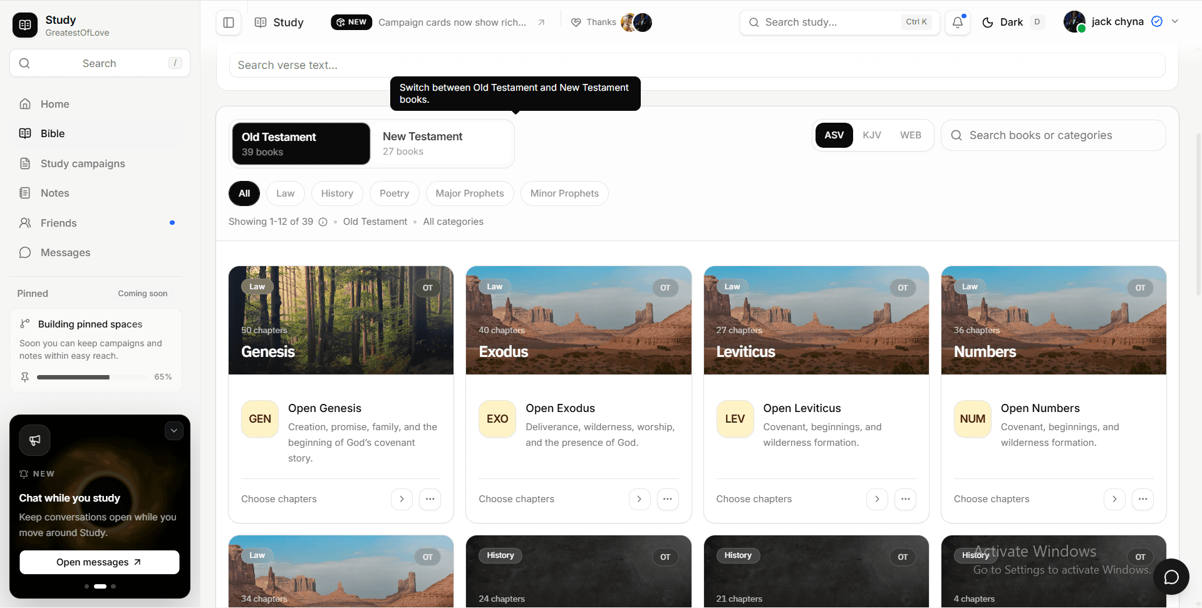Select the Old Testament toggle
Image resolution: width=1202 pixels, height=608 pixels.
(x=301, y=143)
